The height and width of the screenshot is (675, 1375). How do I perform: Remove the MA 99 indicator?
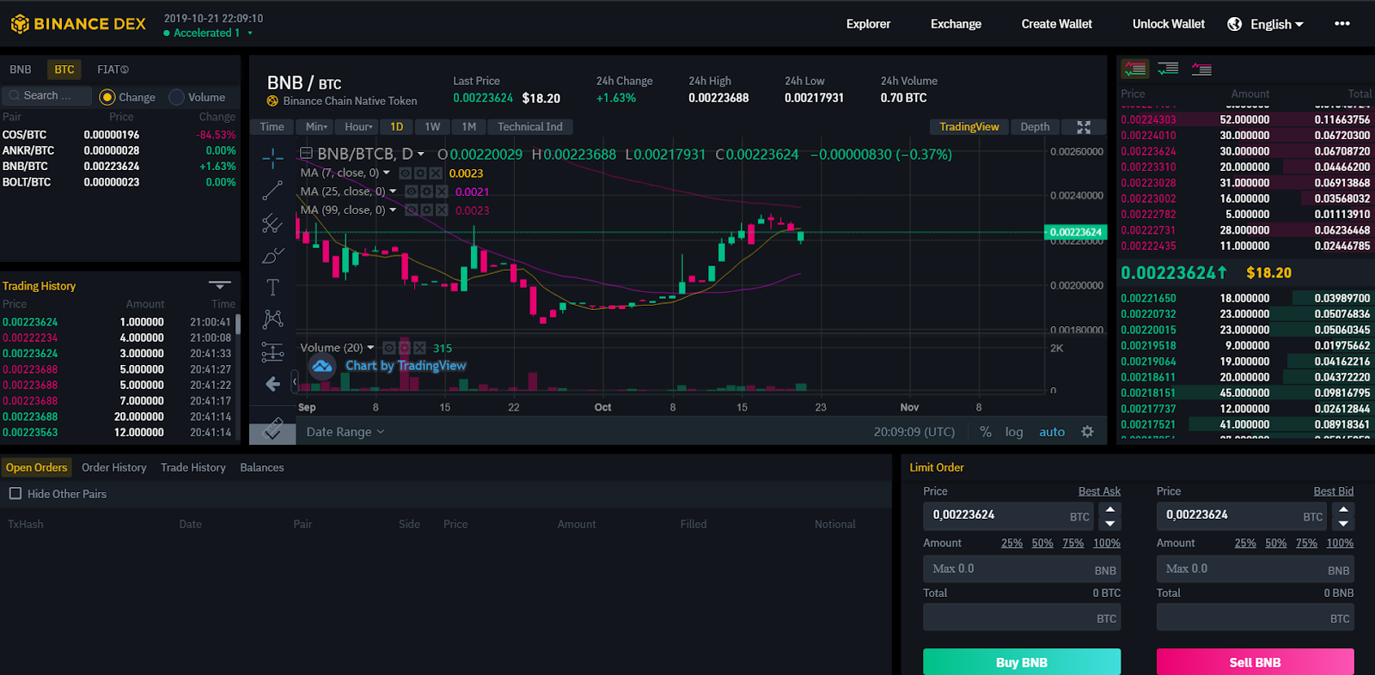click(x=442, y=210)
